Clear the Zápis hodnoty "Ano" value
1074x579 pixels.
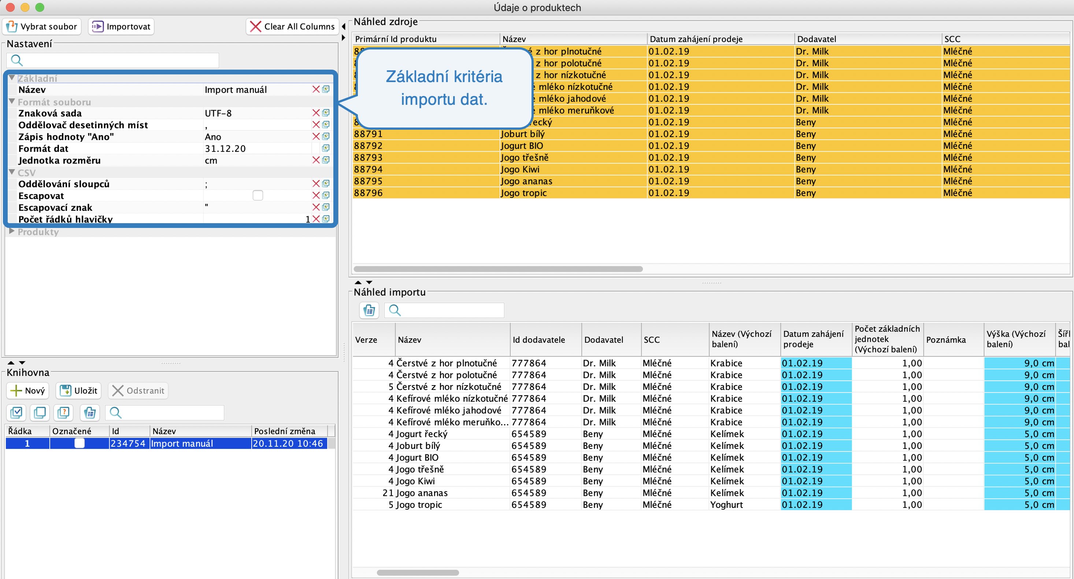click(316, 136)
